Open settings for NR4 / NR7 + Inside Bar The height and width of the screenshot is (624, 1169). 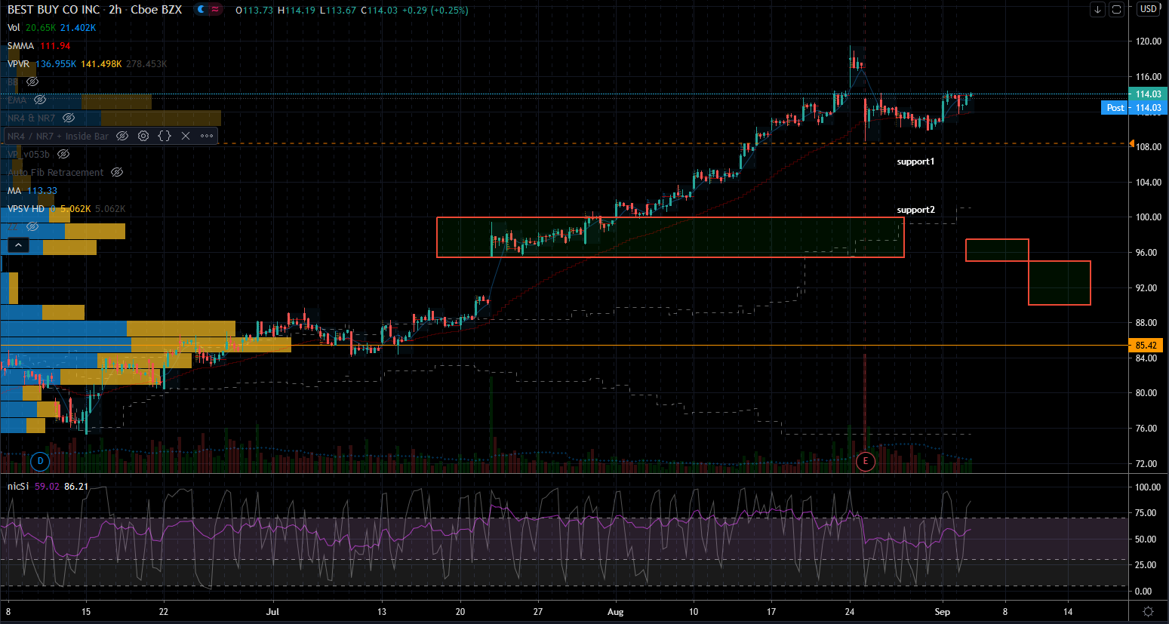tap(143, 137)
